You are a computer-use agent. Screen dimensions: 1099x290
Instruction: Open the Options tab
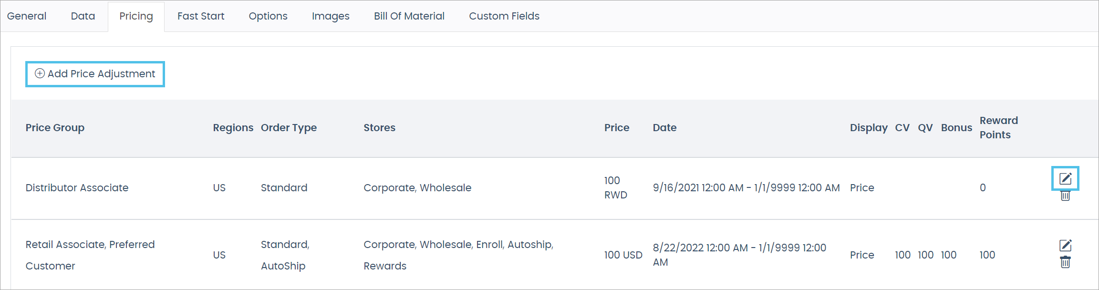point(268,16)
